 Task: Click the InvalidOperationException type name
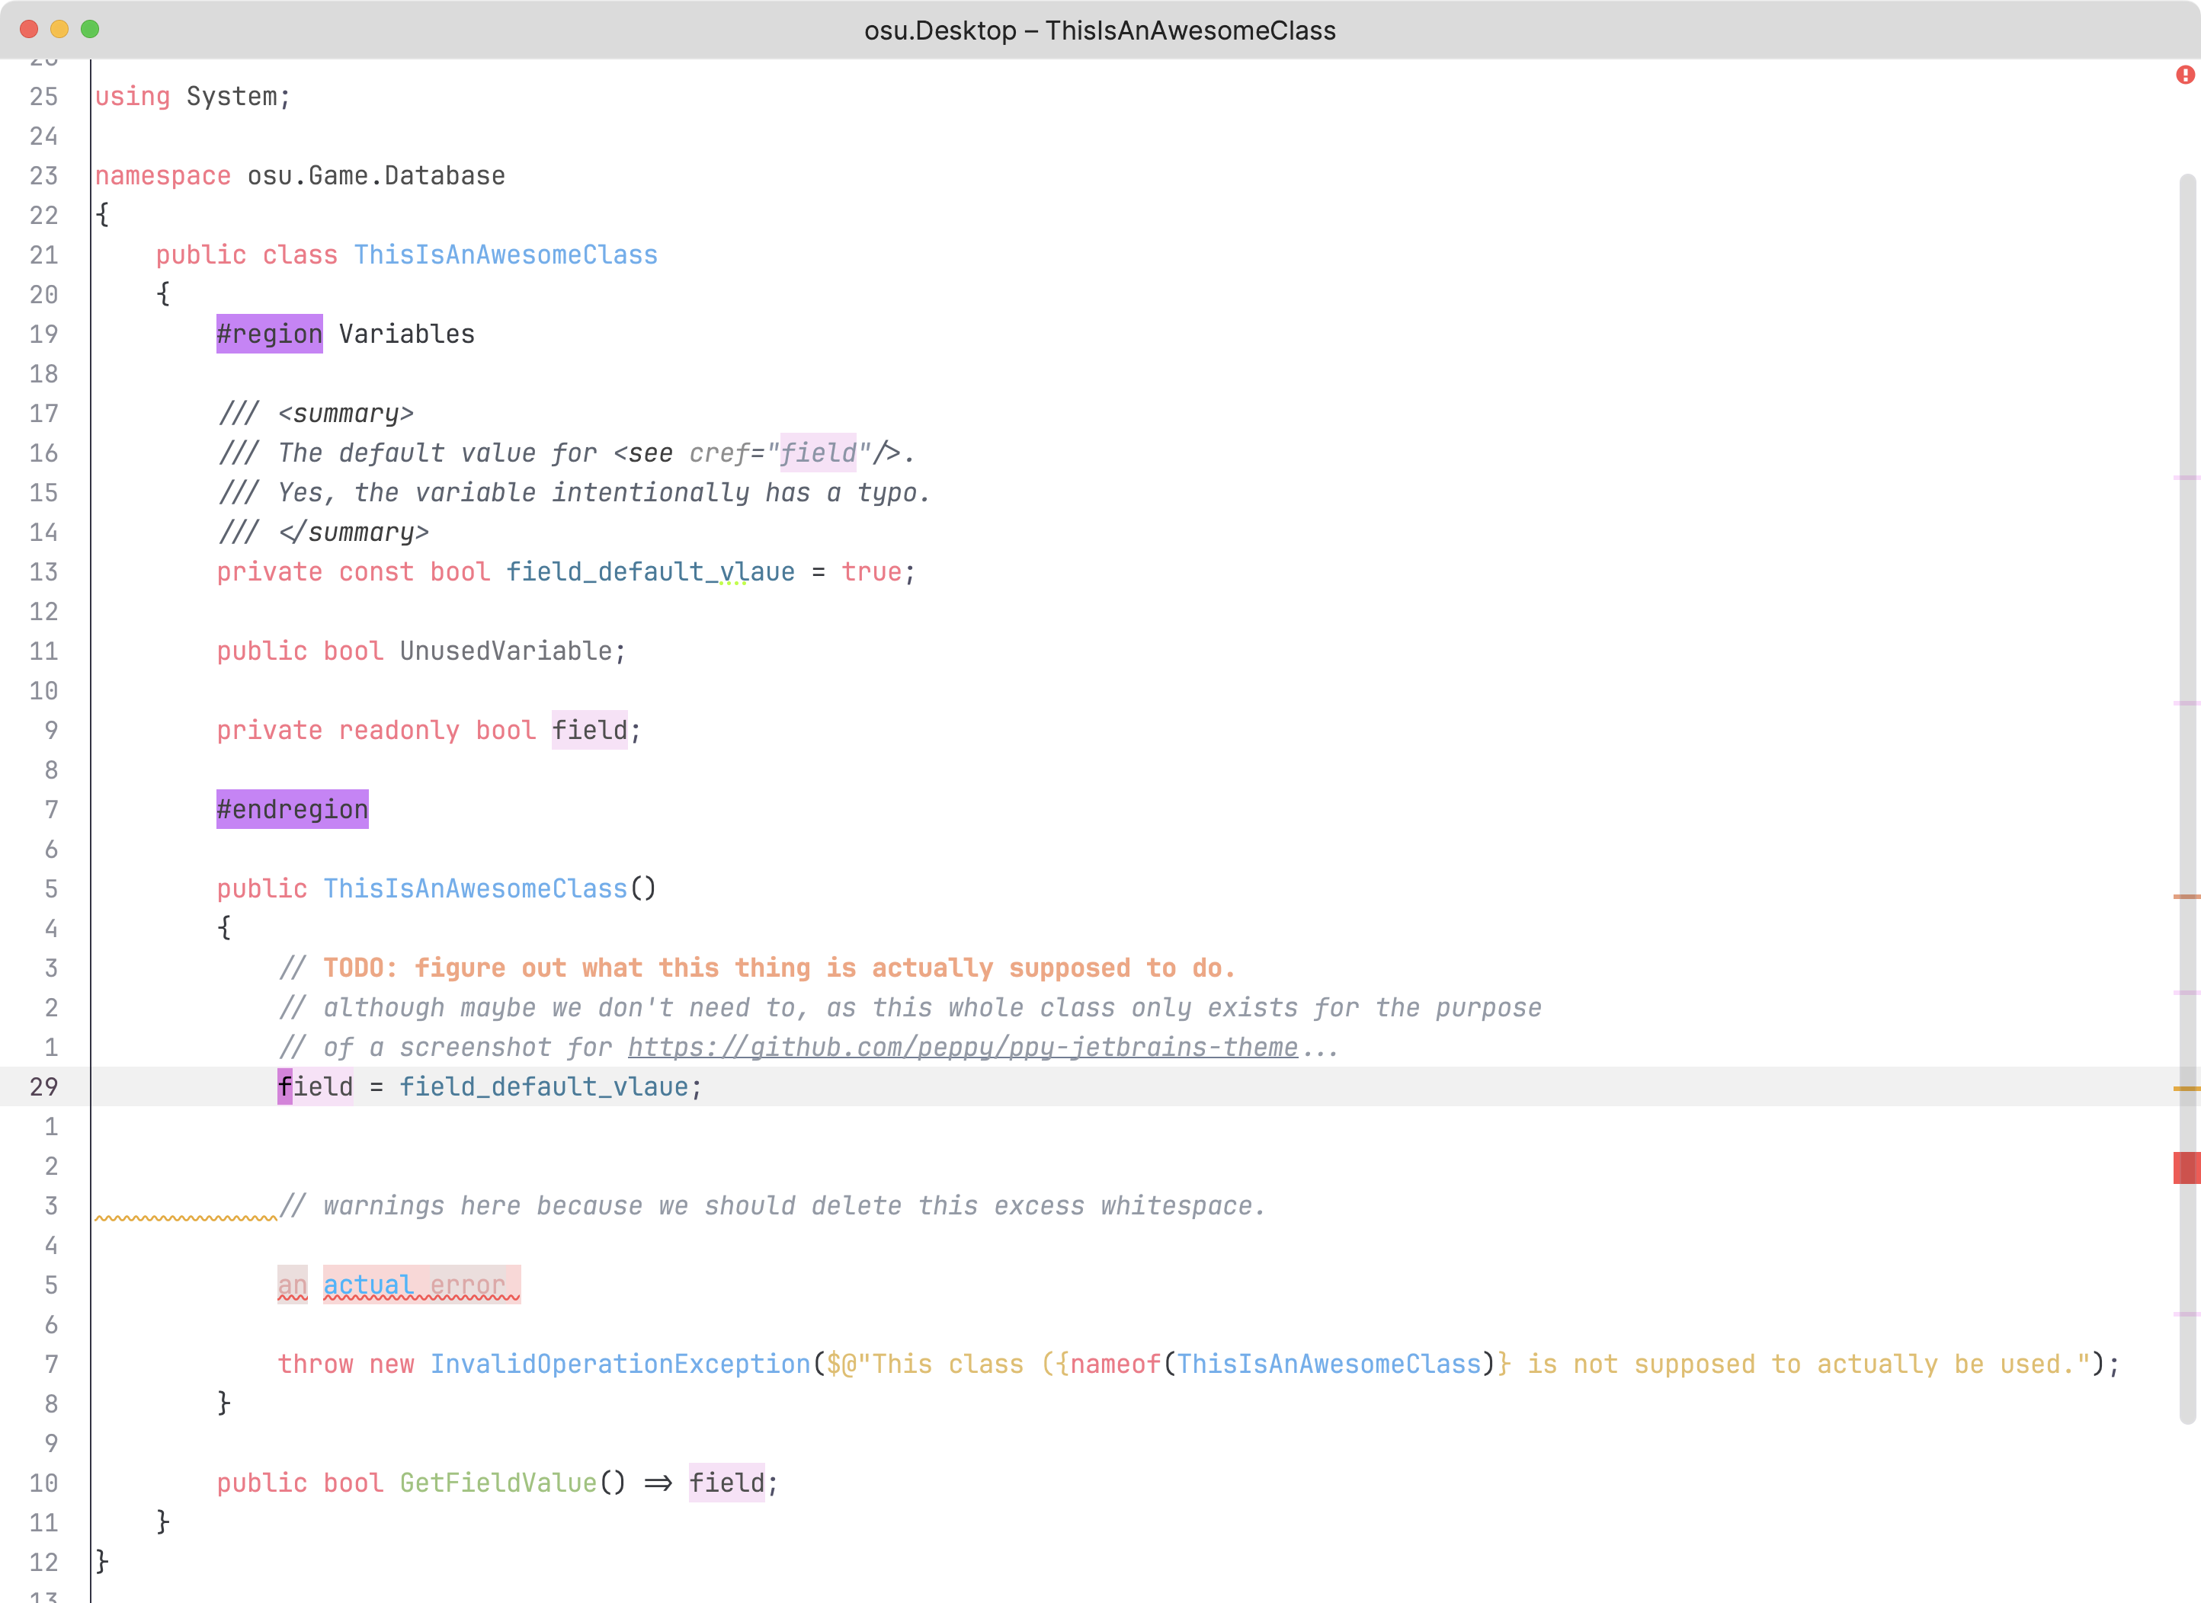(x=619, y=1365)
